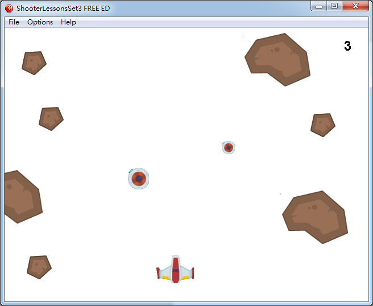Click the large asteroid cut off by left edge

pos(20,196)
